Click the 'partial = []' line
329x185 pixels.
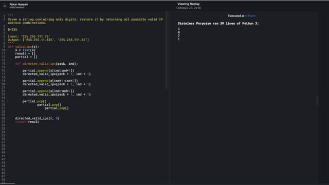tap(26, 57)
